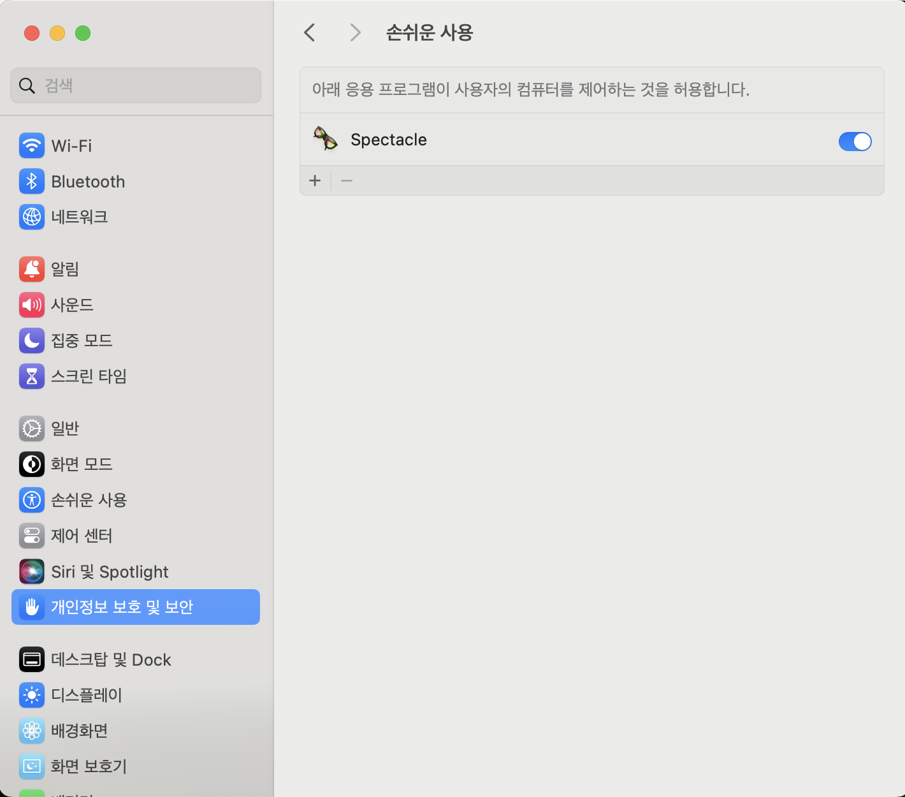Select 제어 센터 text in sidebar
The height and width of the screenshot is (797, 905).
pos(82,536)
